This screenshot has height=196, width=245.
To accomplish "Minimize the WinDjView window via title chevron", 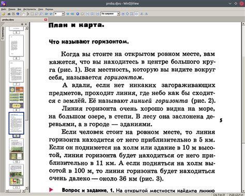I will click(x=230, y=3).
